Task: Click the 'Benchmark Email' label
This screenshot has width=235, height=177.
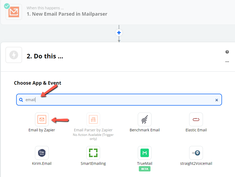Action: (145, 130)
